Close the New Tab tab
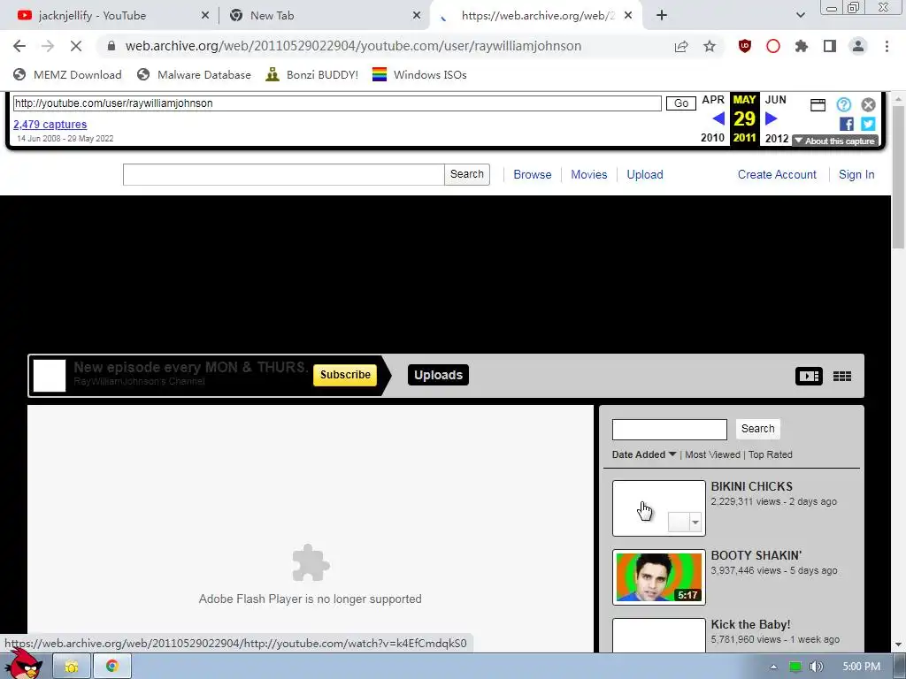The width and height of the screenshot is (906, 679). [417, 16]
